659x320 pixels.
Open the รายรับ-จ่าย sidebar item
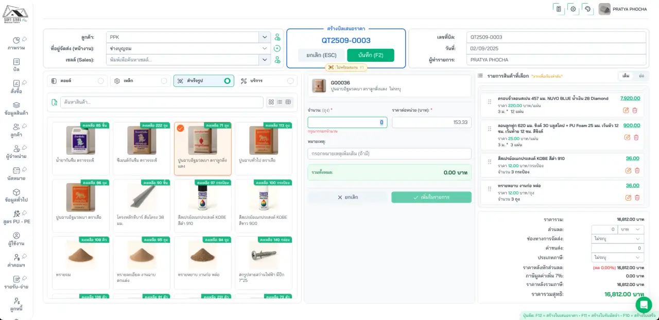[16, 282]
